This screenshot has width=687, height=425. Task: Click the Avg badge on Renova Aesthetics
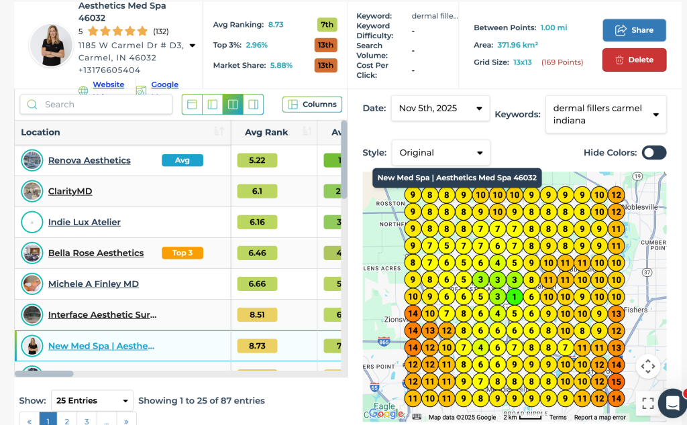coord(182,160)
